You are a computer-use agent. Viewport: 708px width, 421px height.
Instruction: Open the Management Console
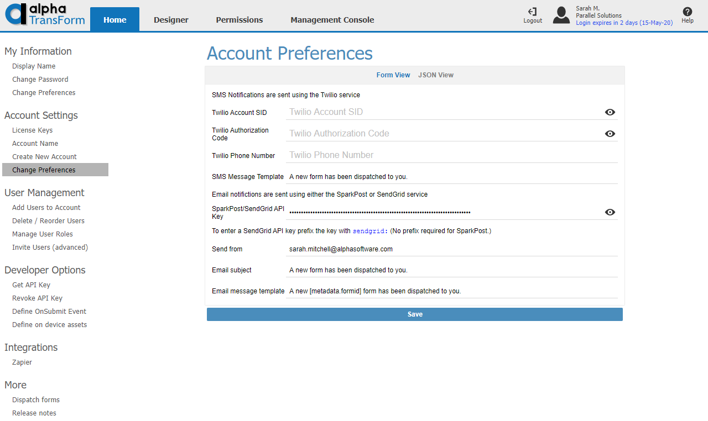(x=332, y=19)
